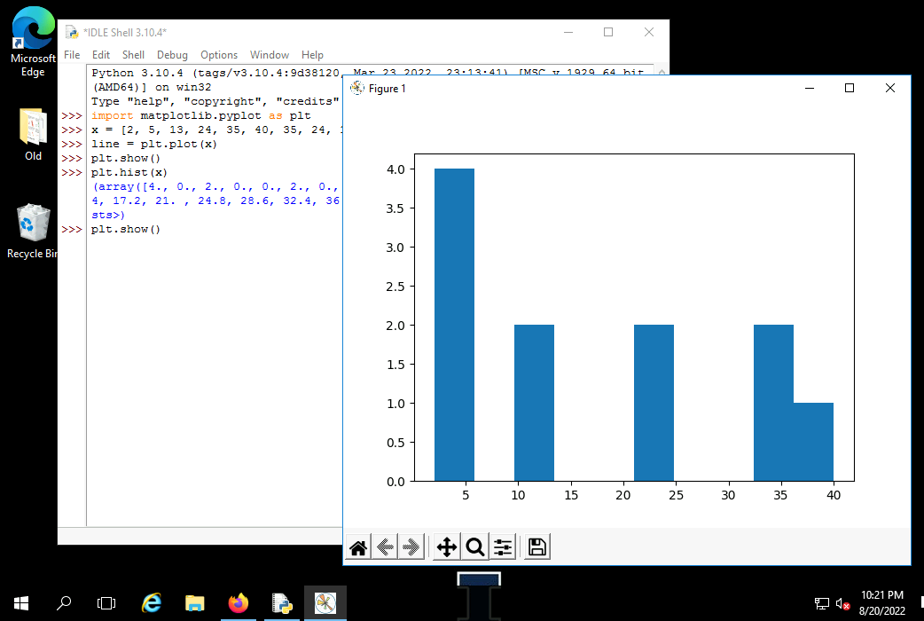
Task: Launch Firefox from the taskbar
Action: click(239, 603)
